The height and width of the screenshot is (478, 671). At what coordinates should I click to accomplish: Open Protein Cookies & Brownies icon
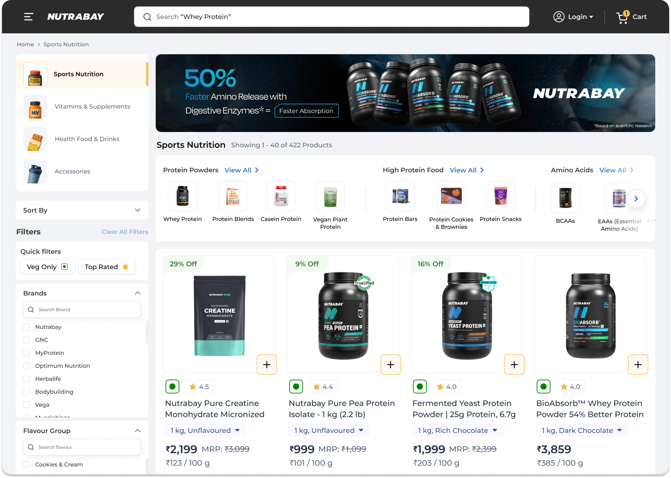pyautogui.click(x=451, y=196)
